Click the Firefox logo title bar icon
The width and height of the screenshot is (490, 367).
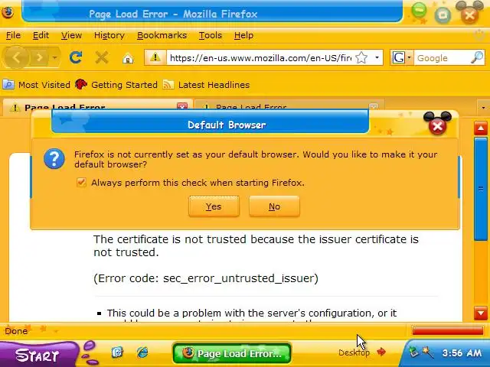8,13
